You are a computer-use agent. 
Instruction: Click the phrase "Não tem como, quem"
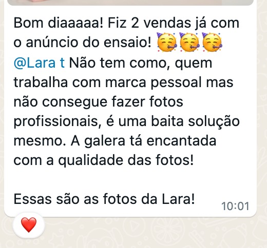141,64
